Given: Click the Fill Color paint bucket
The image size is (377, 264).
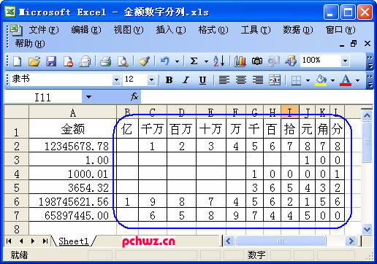Looking at the screenshot, I should 321,80.
